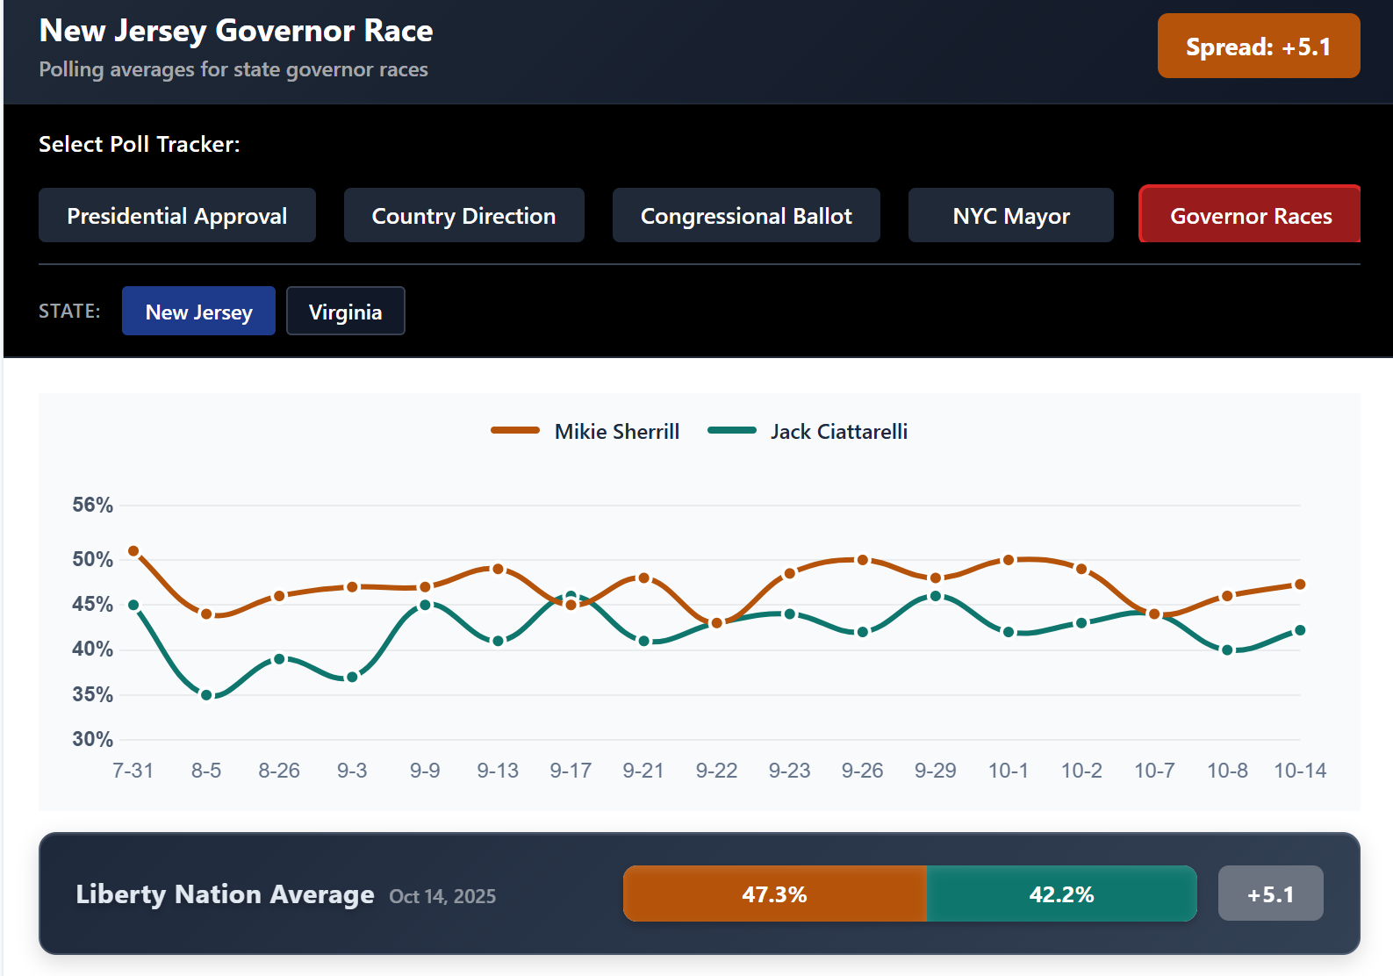Click Sherrill's 10-14 final data point
Screen dimensions: 1393x976
pyautogui.click(x=1300, y=585)
